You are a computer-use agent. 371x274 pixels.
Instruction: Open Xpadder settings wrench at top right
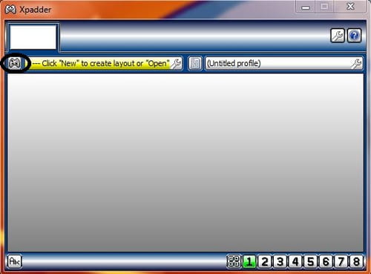[338, 36]
